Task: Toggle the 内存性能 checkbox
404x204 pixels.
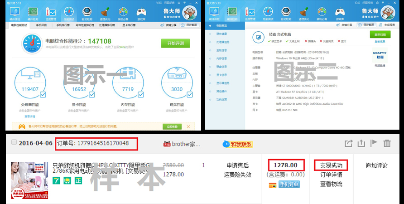Action: (141, 95)
